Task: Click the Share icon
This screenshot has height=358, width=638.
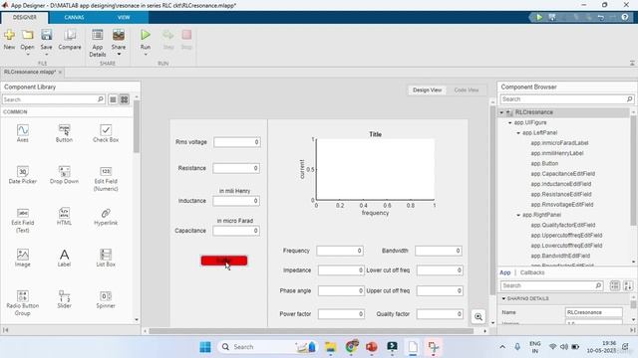Action: tap(119, 35)
